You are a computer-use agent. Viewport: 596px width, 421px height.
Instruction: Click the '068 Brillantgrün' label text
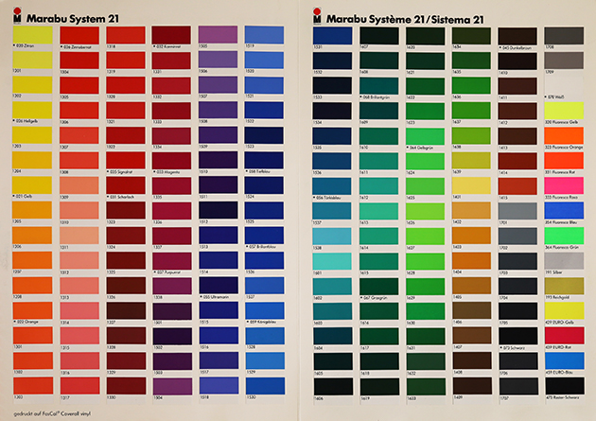377,97
